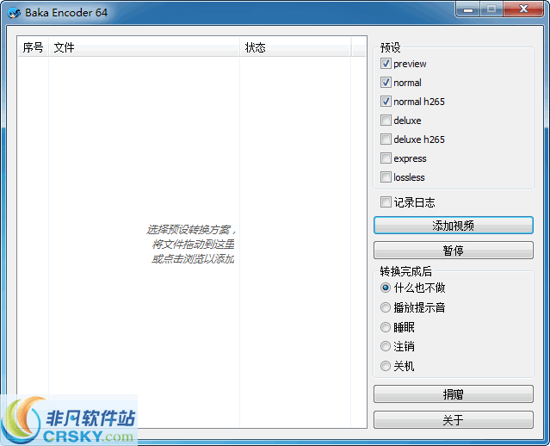Open the 捐赠 donate button
550x446 pixels.
tap(454, 394)
